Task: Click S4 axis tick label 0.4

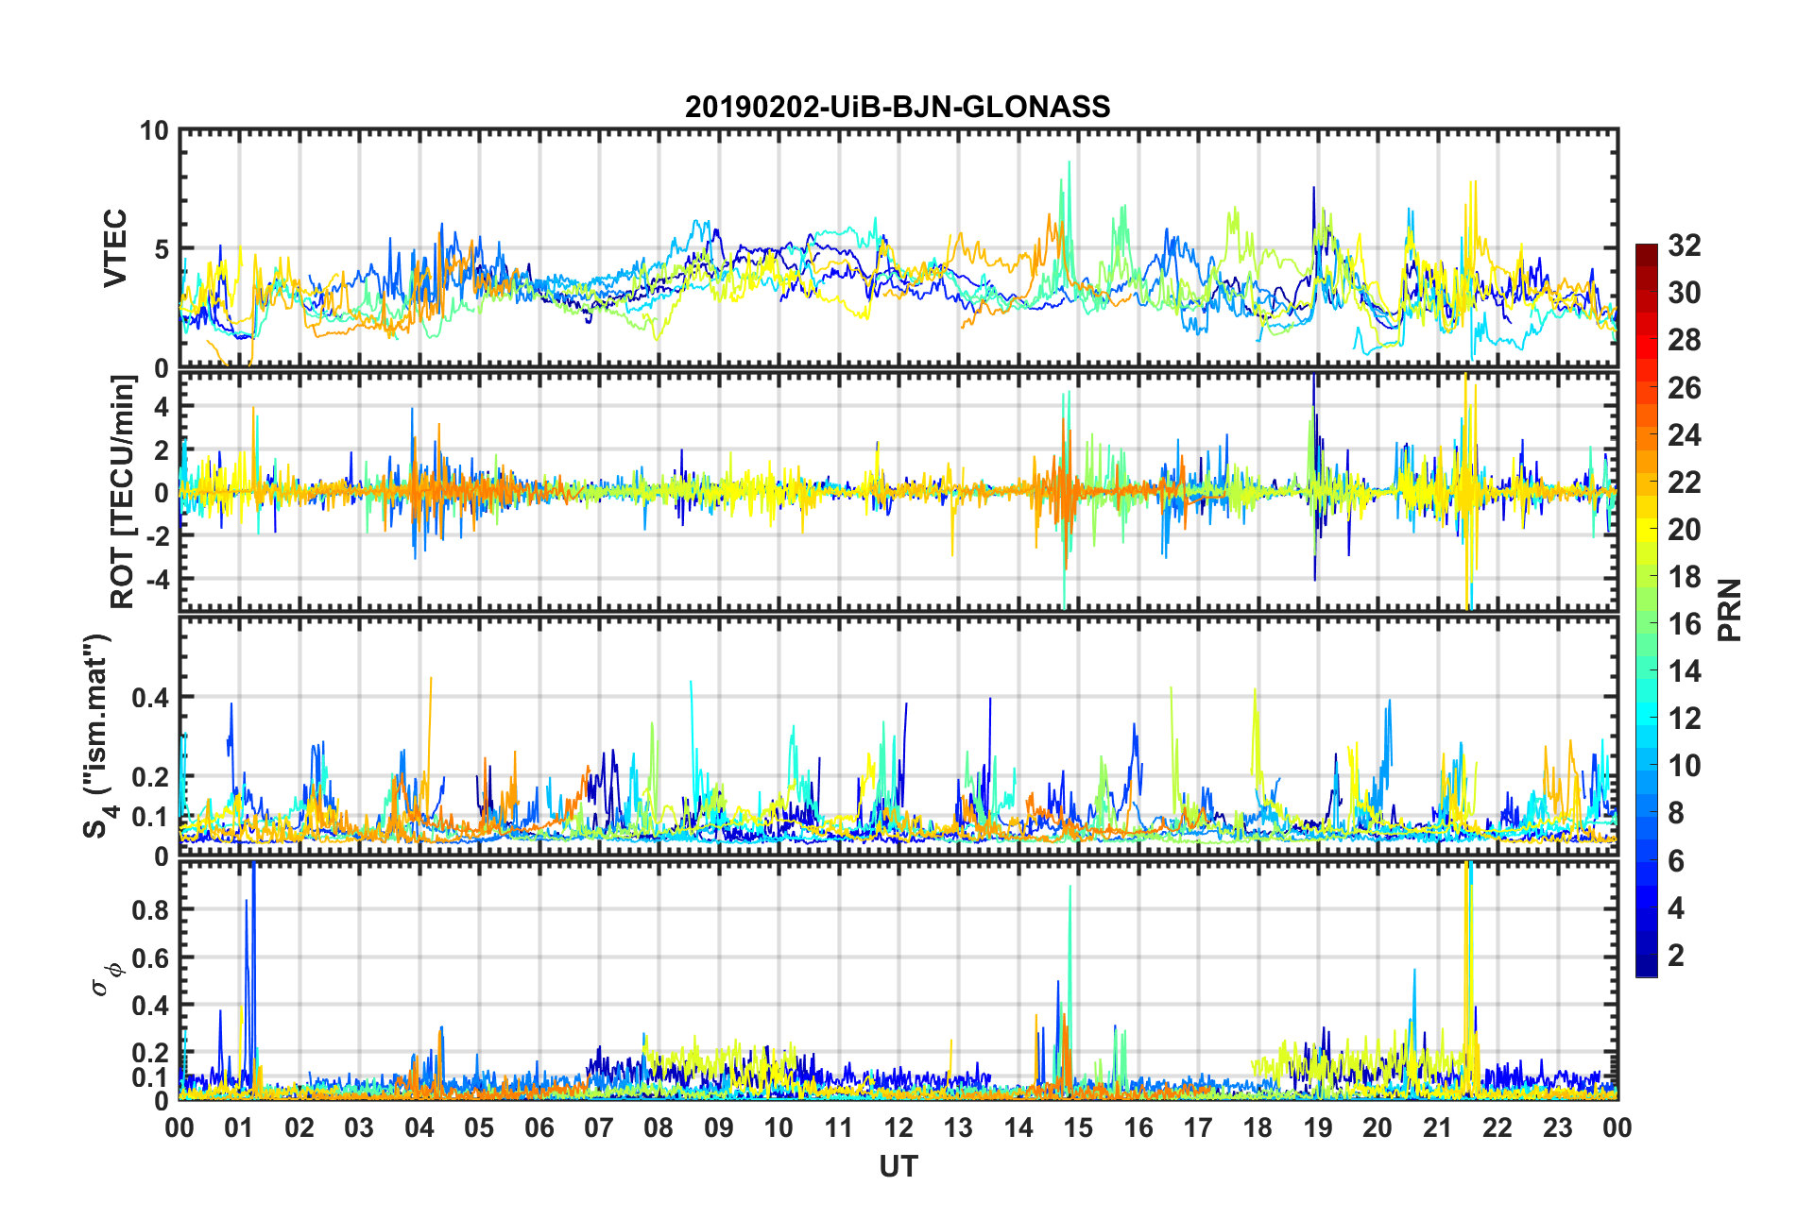Action: tap(152, 697)
